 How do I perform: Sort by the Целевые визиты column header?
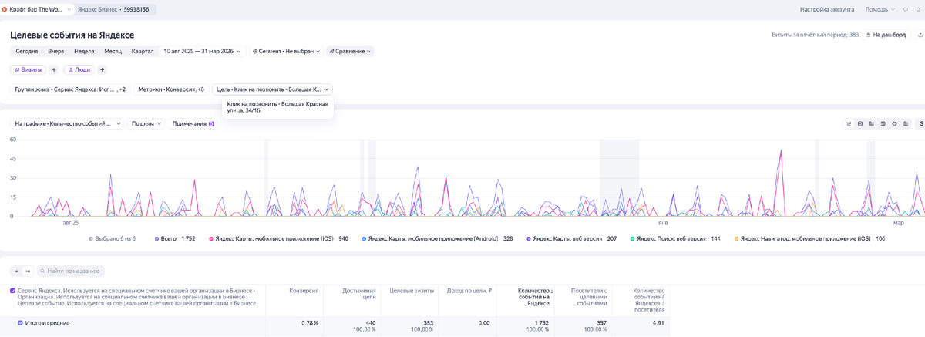[x=411, y=291]
